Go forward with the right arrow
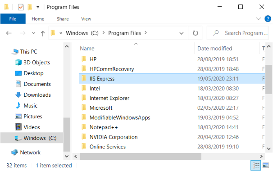 point(23,33)
